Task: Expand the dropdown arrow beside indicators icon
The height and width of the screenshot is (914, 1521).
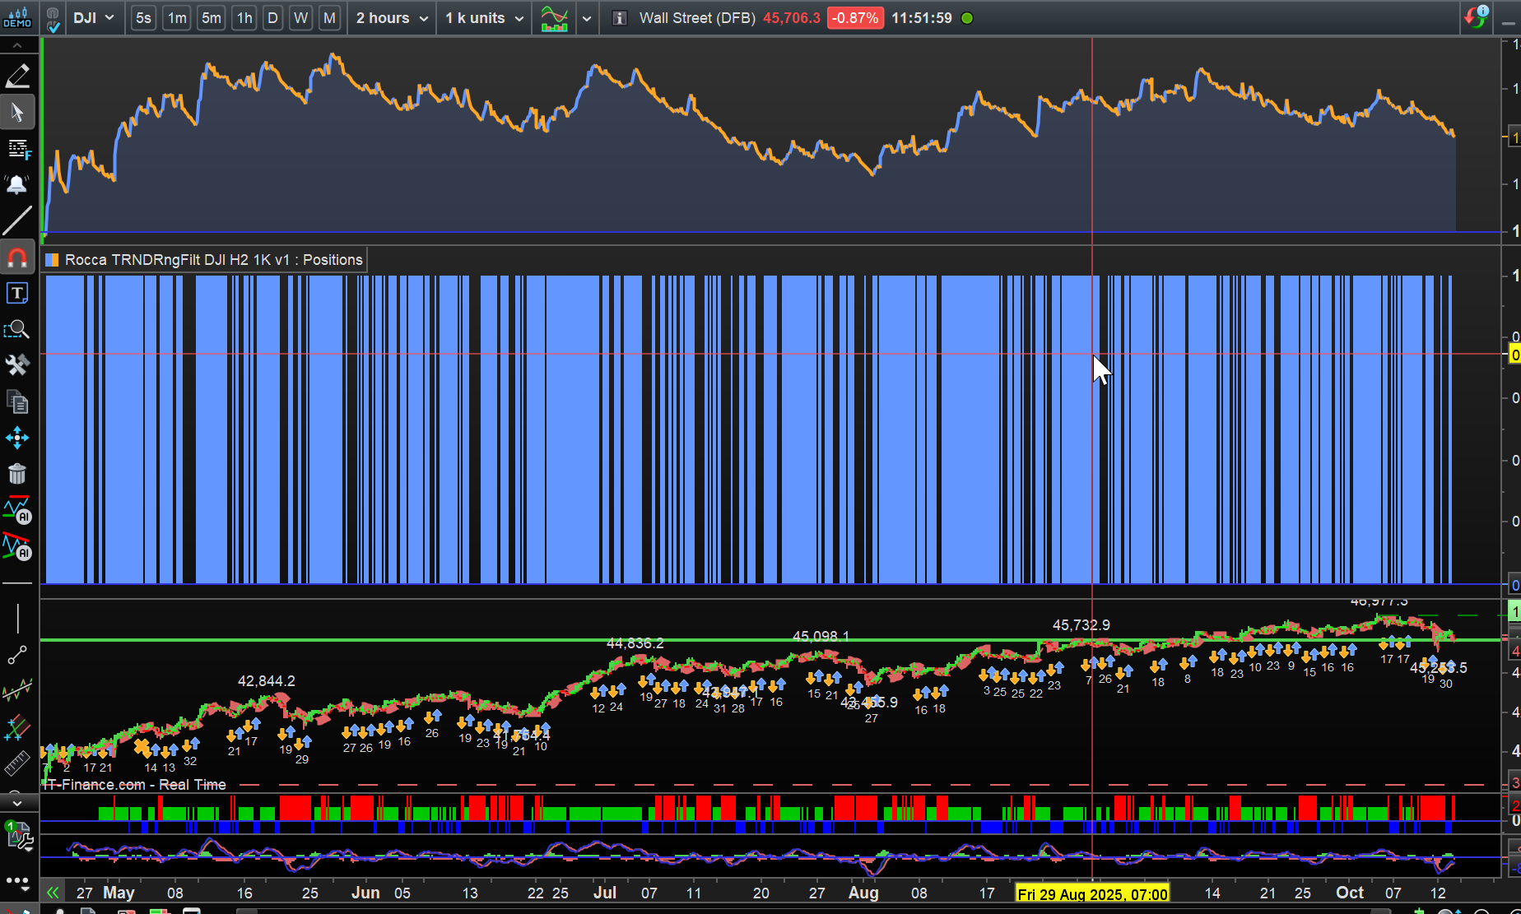Action: [x=587, y=18]
